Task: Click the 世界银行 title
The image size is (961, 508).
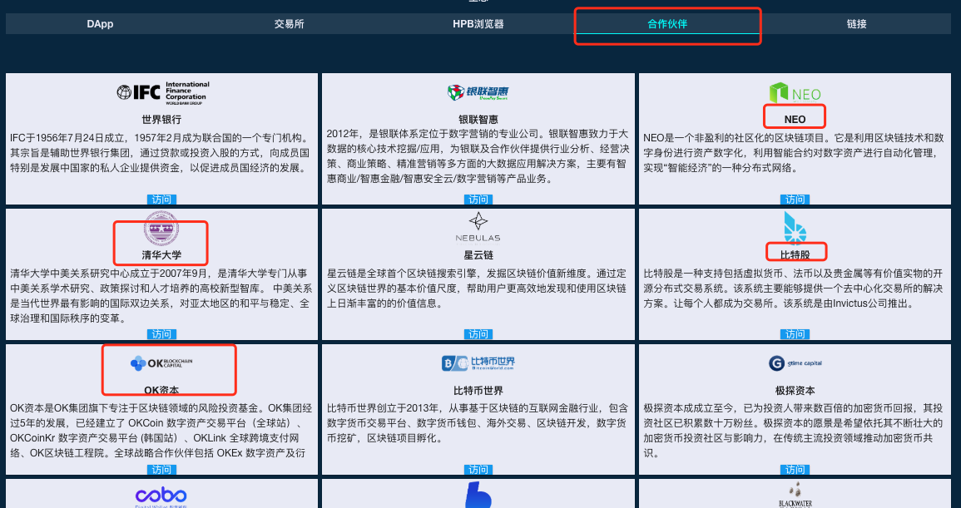Action: [x=161, y=120]
